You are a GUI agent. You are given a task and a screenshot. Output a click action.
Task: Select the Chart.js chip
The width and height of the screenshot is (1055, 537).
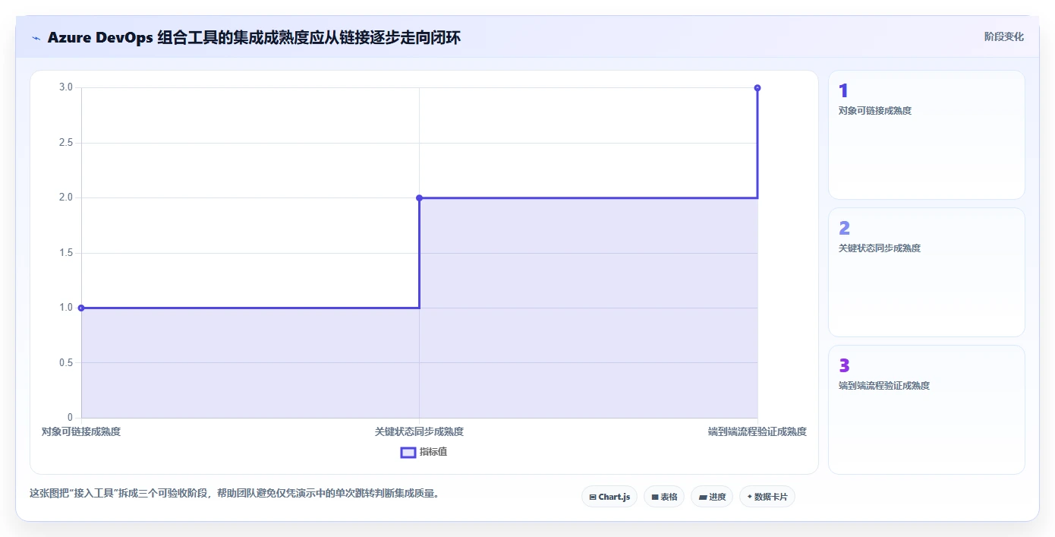[609, 497]
